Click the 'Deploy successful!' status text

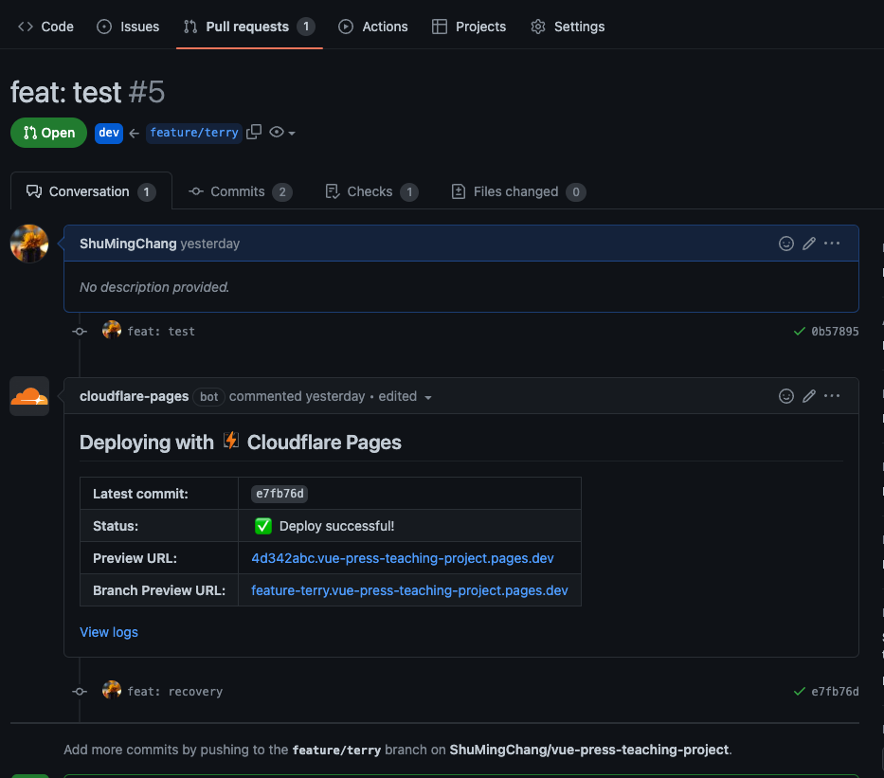click(x=336, y=526)
